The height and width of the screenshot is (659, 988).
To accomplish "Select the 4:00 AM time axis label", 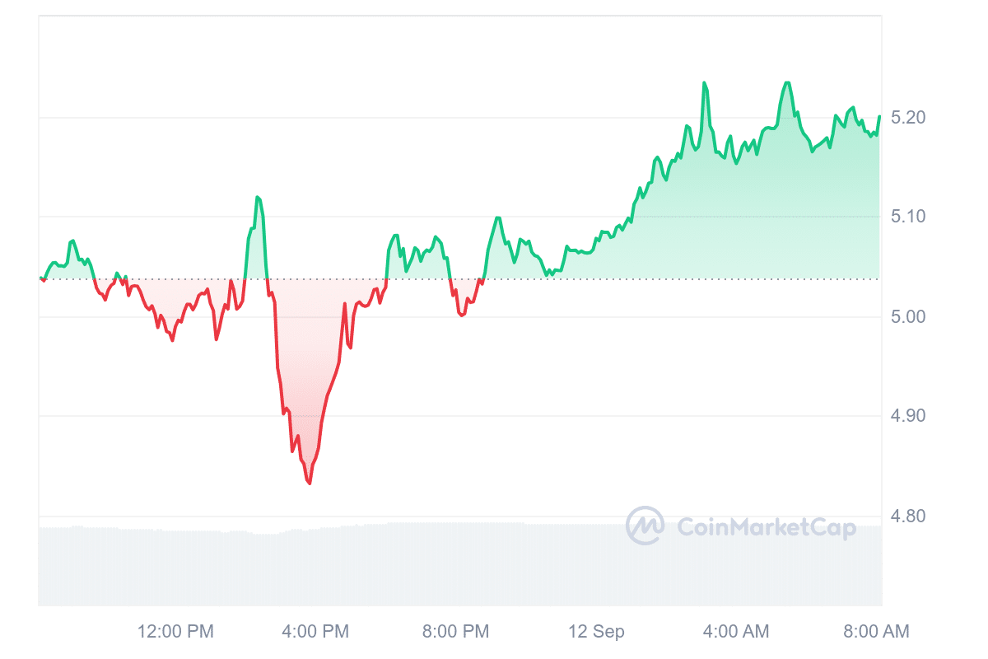I will 736,632.
